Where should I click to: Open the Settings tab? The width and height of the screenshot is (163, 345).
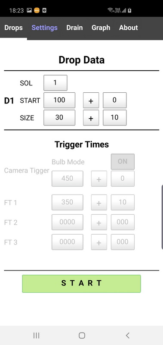(45, 28)
